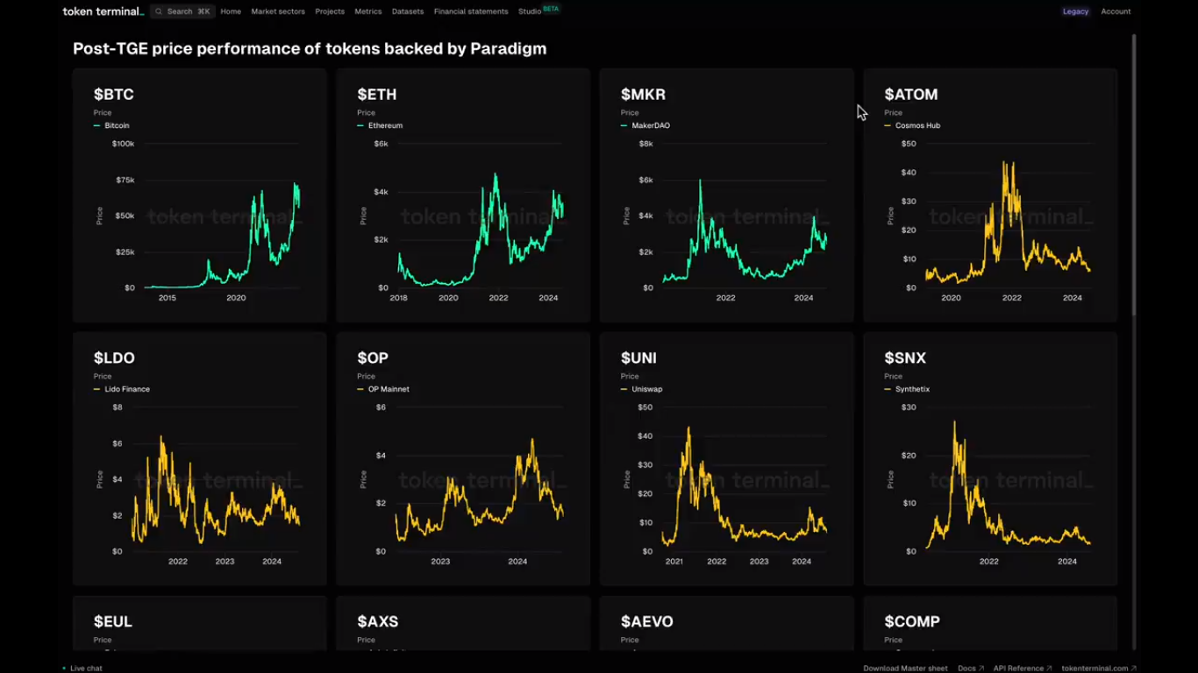
Task: Click the Post-TGE price performance page heading
Action: click(310, 49)
